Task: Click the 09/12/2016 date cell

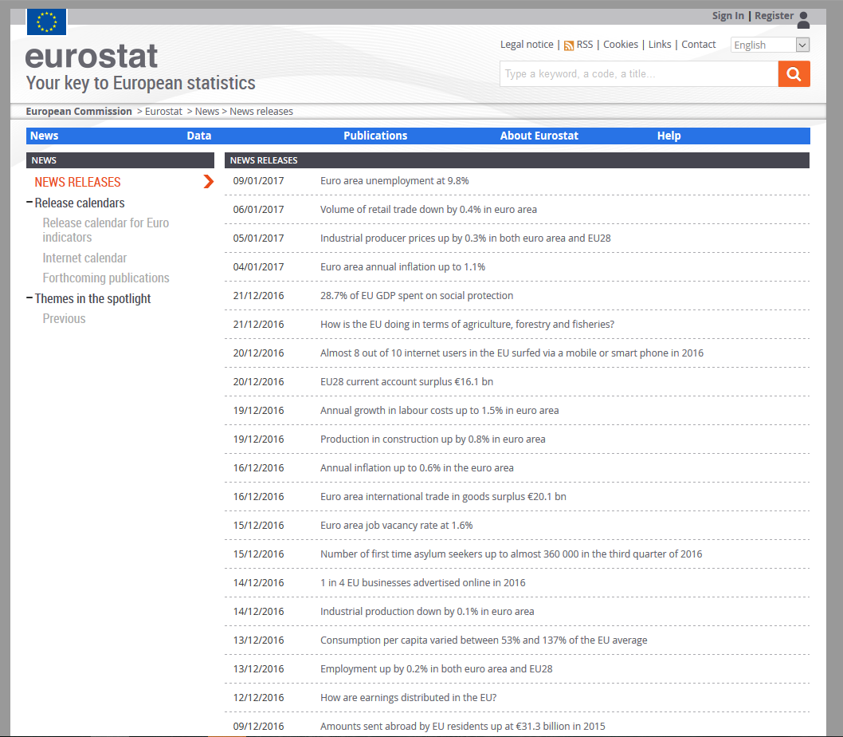Action: (x=258, y=727)
